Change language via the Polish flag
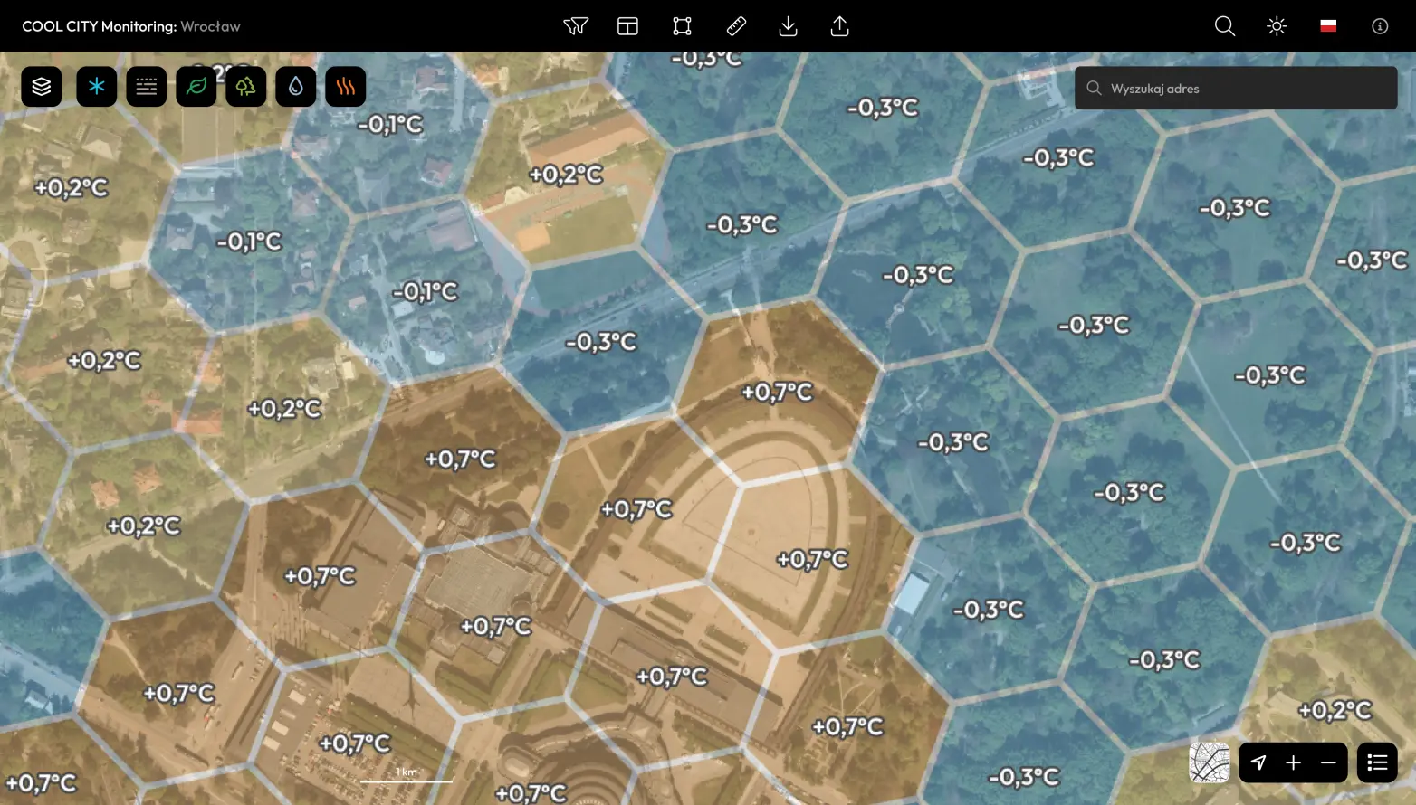The image size is (1416, 805). click(1328, 26)
